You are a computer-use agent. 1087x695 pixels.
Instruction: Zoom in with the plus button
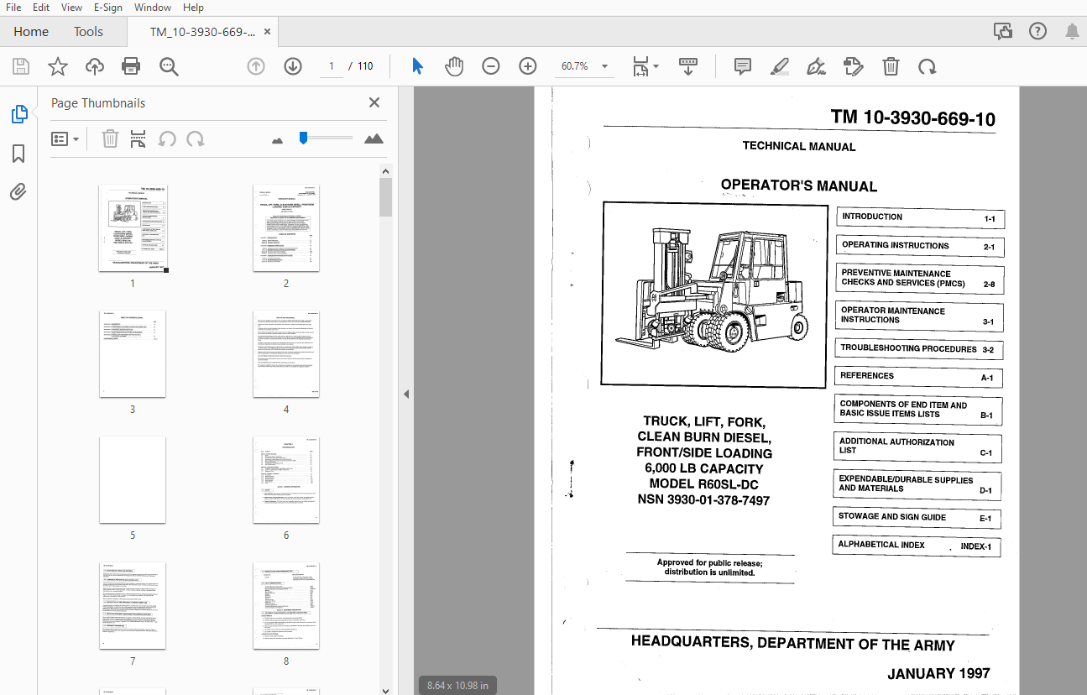528,66
